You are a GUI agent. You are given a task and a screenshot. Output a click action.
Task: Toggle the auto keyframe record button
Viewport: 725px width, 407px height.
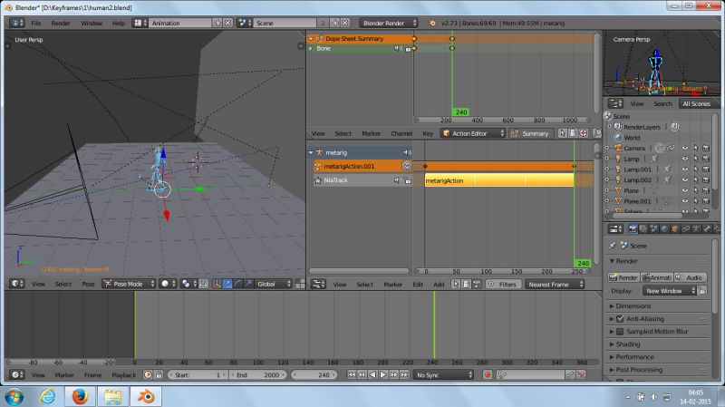point(488,374)
